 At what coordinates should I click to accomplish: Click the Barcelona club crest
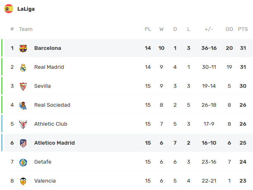(x=24, y=48)
